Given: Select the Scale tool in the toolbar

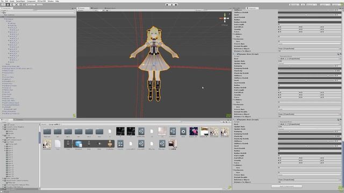Looking at the screenshot, I should click(17, 5).
